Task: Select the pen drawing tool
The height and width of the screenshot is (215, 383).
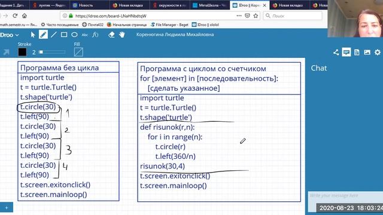Action: (x=43, y=35)
